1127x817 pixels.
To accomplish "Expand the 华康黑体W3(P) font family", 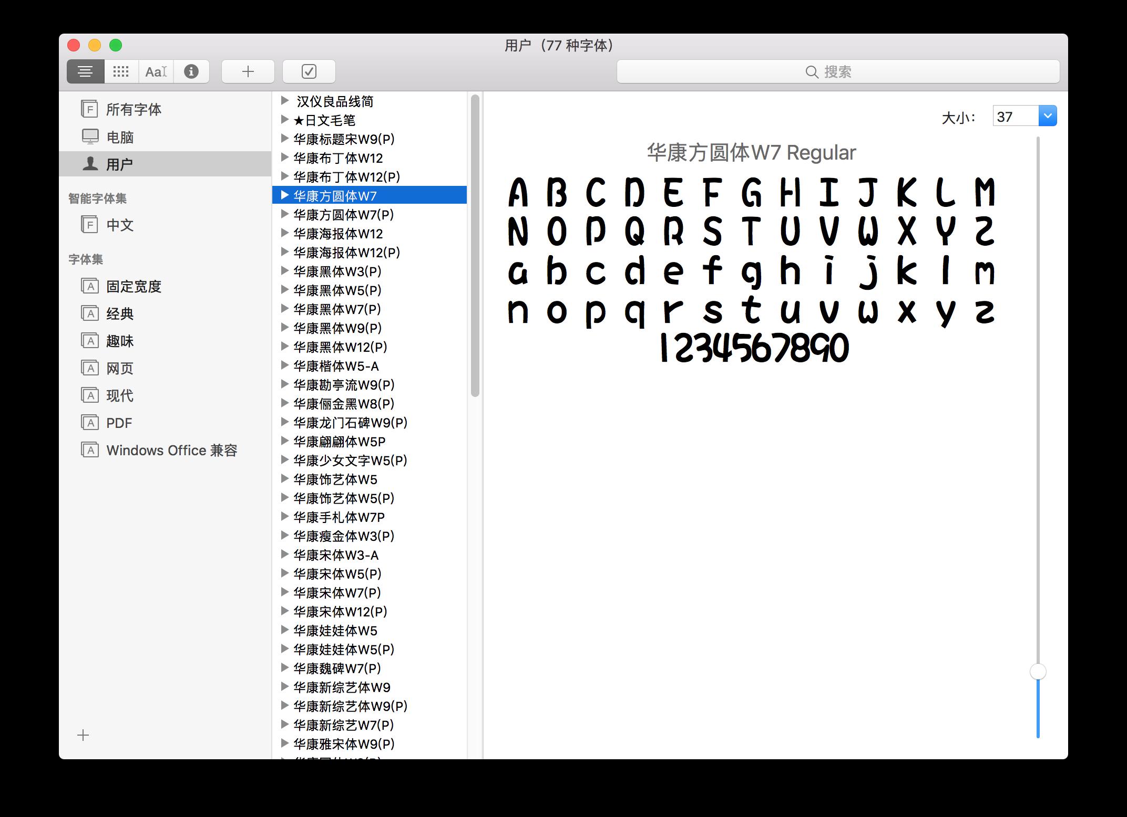I will (285, 271).
